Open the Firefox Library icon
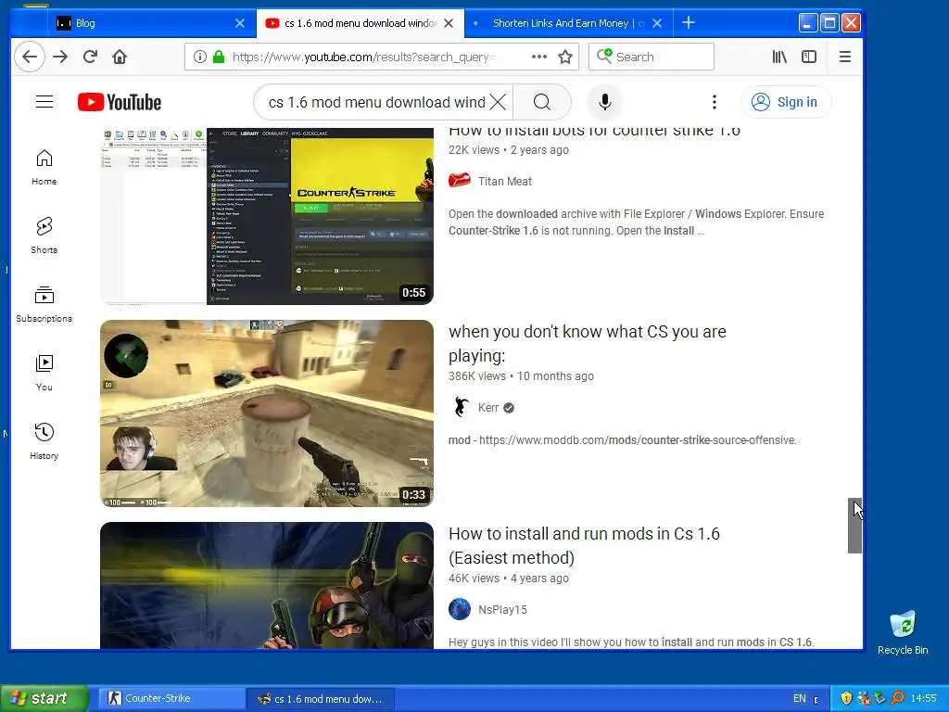Screen dimensions: 949x712 [x=779, y=57]
